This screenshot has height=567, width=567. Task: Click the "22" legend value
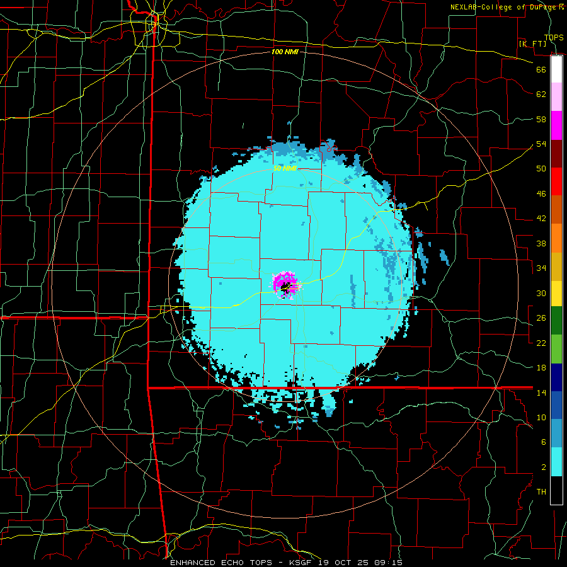pyautogui.click(x=541, y=343)
